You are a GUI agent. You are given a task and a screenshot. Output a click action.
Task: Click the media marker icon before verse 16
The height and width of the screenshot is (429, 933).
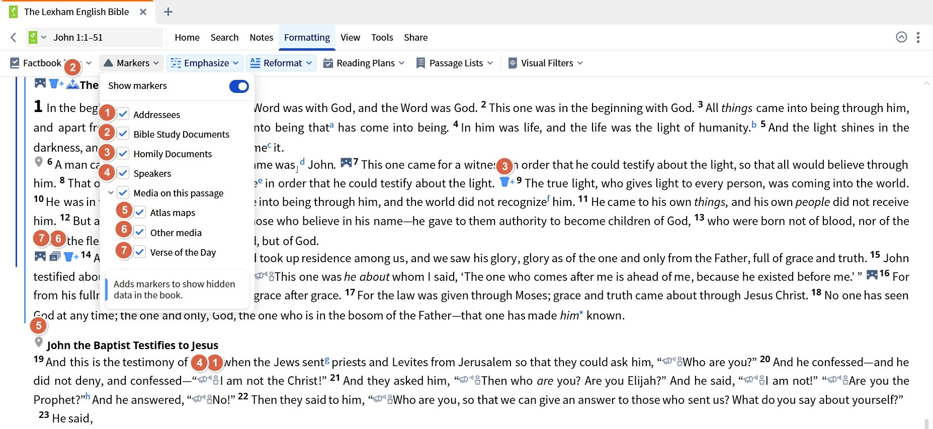point(872,274)
